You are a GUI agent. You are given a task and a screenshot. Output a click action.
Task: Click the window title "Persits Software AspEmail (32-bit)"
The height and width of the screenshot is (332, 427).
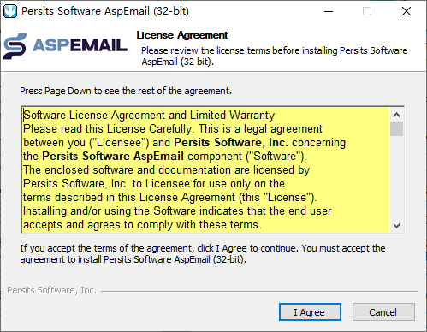point(105,11)
